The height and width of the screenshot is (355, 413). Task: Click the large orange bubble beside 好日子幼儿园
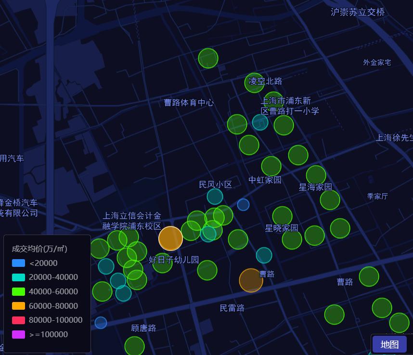point(170,238)
